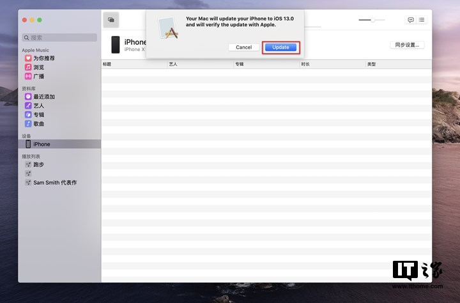Open the lyrics speech bubble icon

(411, 20)
